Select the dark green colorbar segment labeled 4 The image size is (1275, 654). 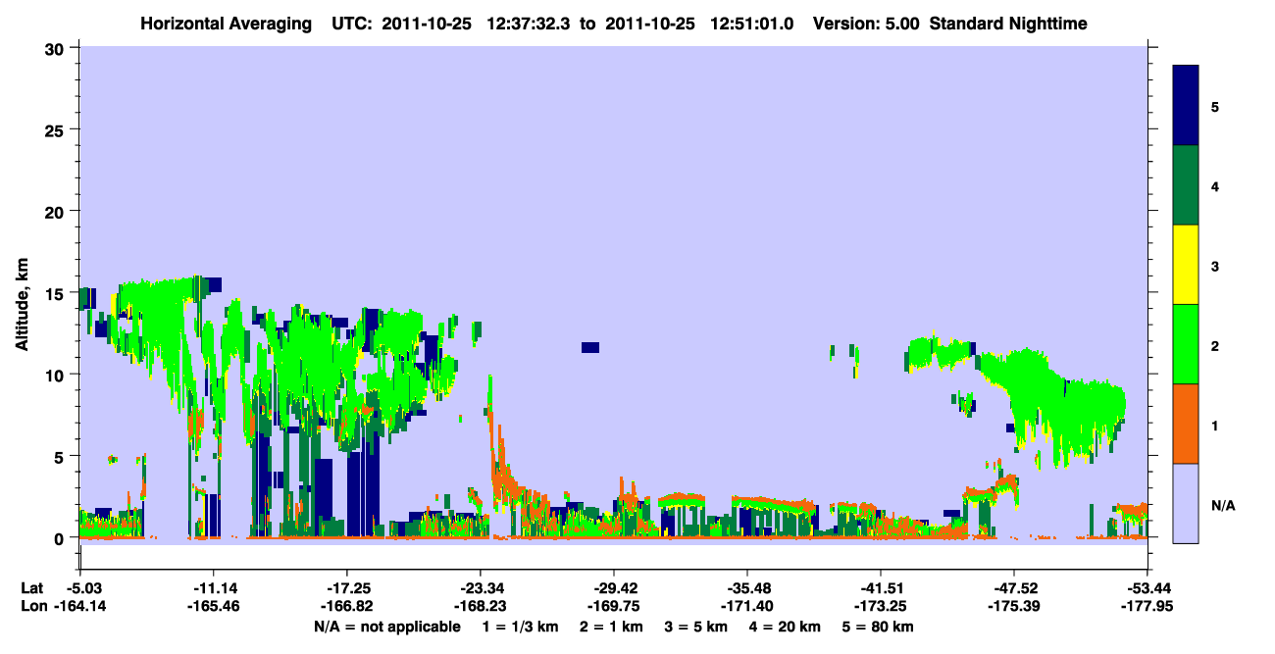[1186, 185]
